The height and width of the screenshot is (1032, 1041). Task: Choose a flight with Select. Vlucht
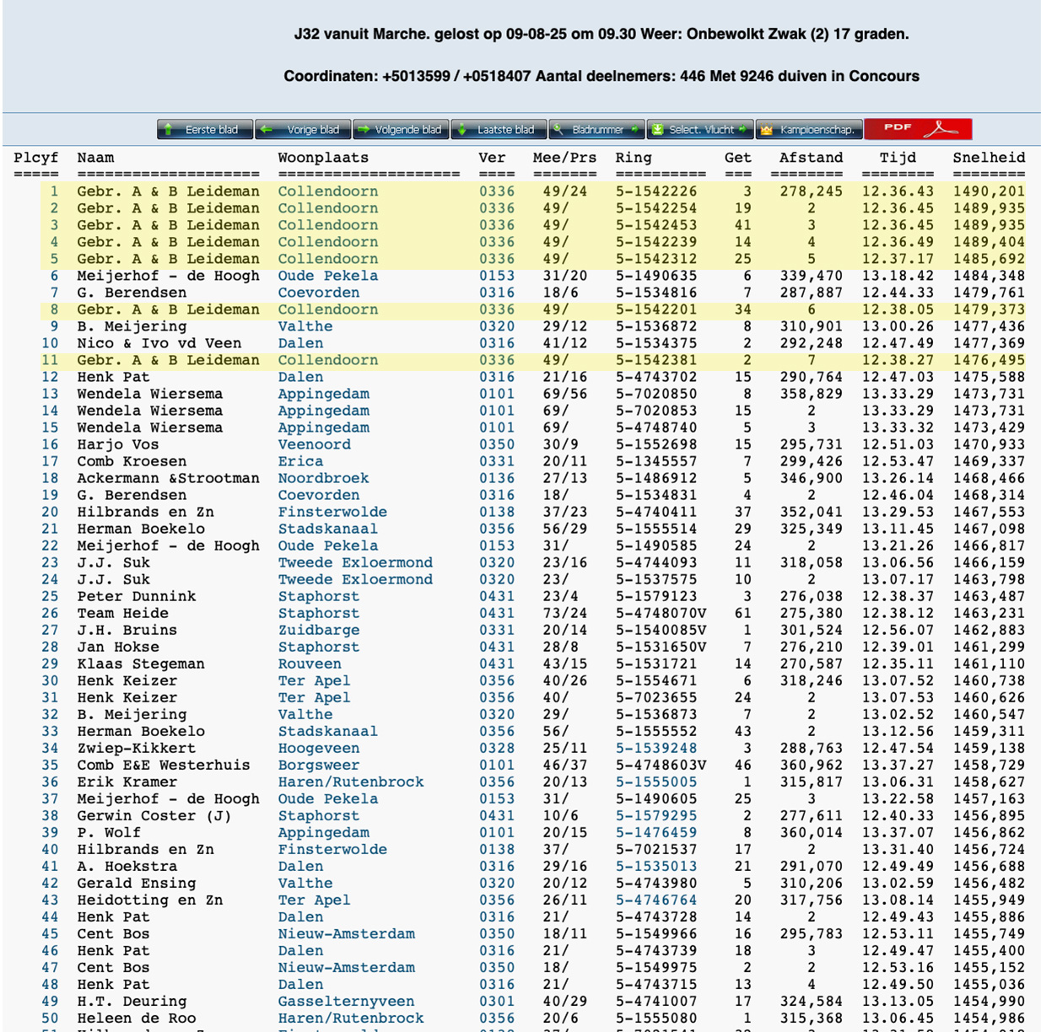coord(700,129)
